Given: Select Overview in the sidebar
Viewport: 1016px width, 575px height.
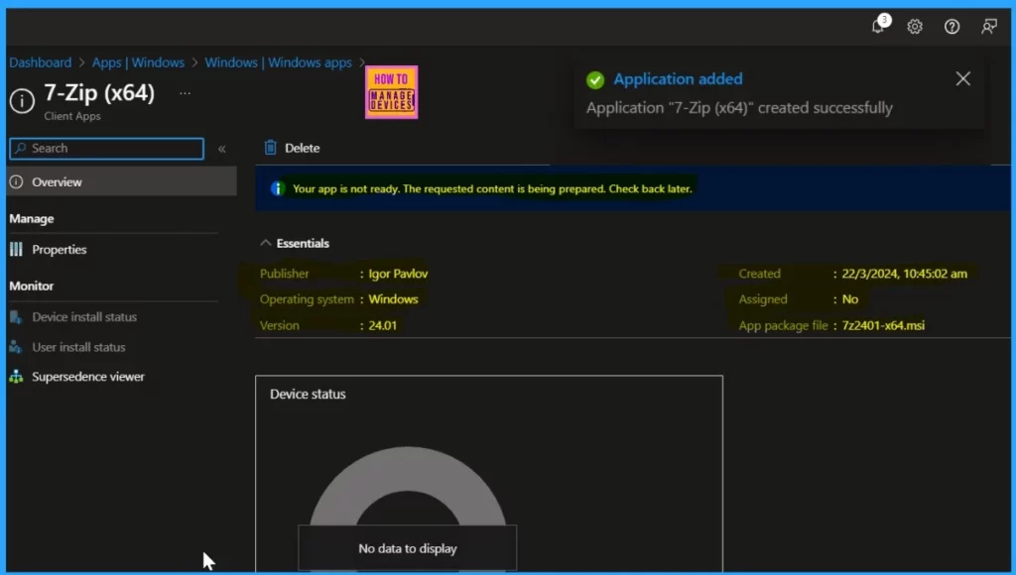Looking at the screenshot, I should [122, 182].
